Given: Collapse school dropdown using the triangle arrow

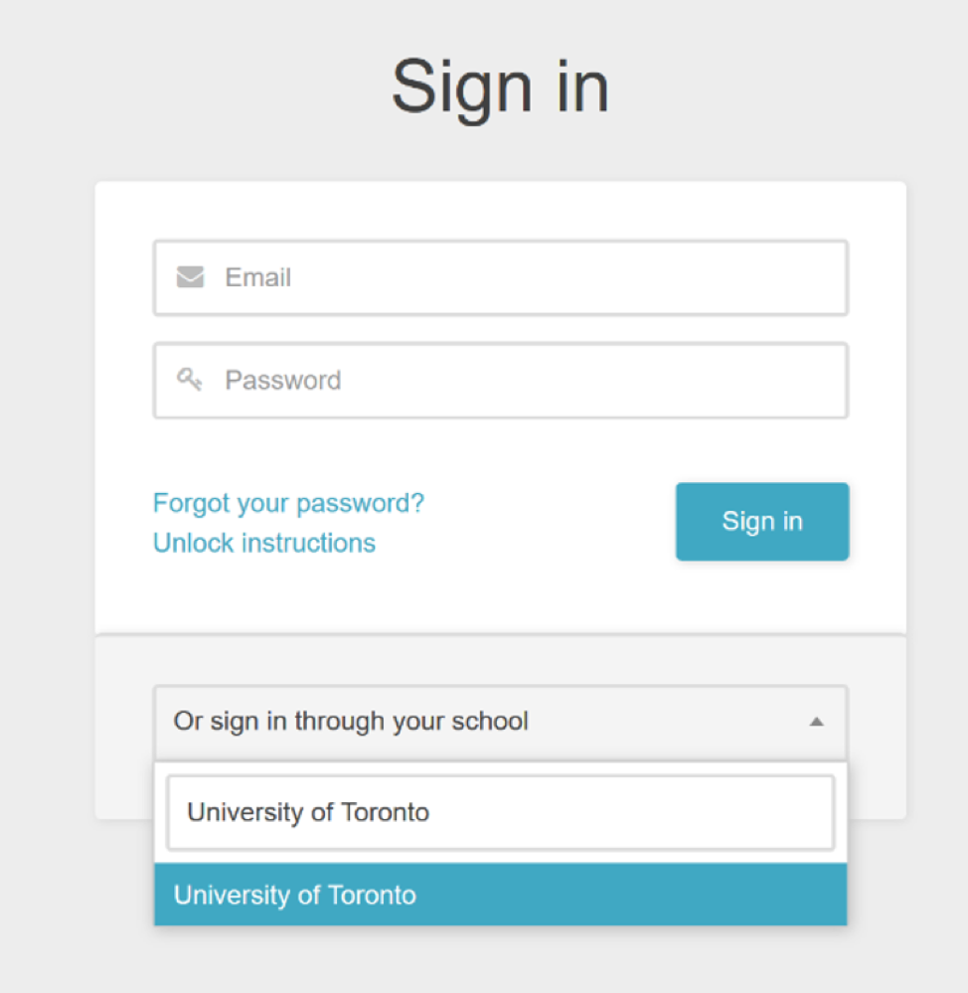Looking at the screenshot, I should click(x=817, y=722).
